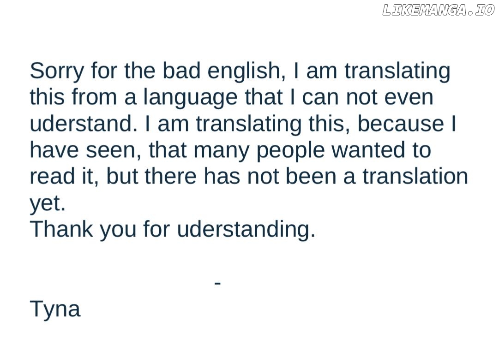The height and width of the screenshot is (363, 499).
Task: Click the word "yet." in the note
Action: 48,203
